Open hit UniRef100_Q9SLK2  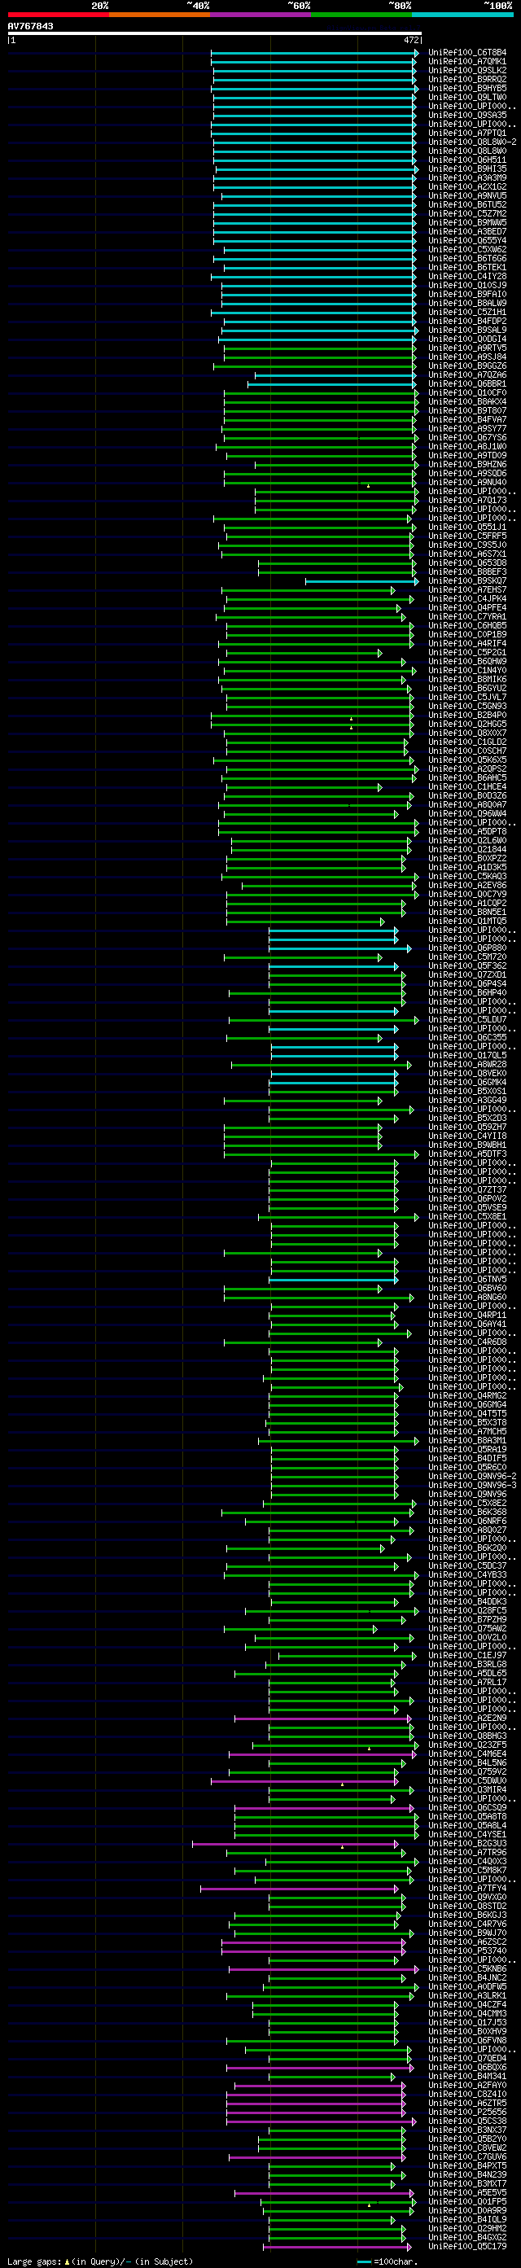click(467, 71)
